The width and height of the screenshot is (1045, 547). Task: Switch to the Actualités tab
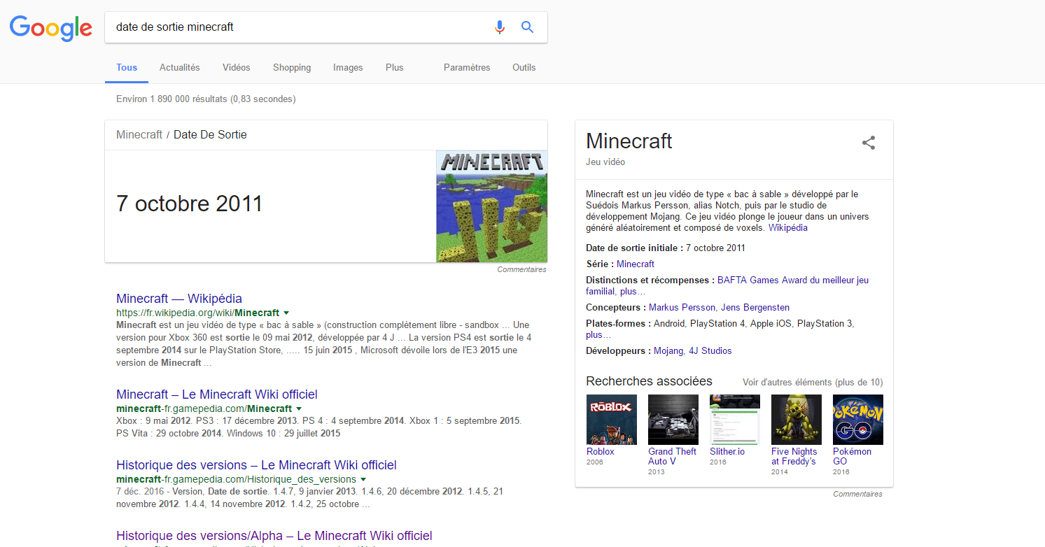coord(180,68)
